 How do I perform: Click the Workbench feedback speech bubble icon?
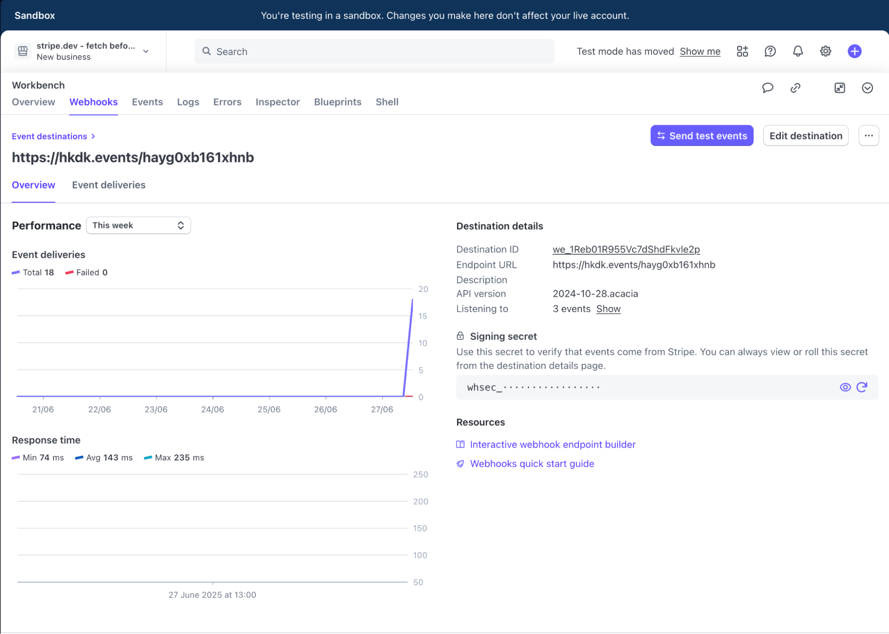(x=768, y=88)
